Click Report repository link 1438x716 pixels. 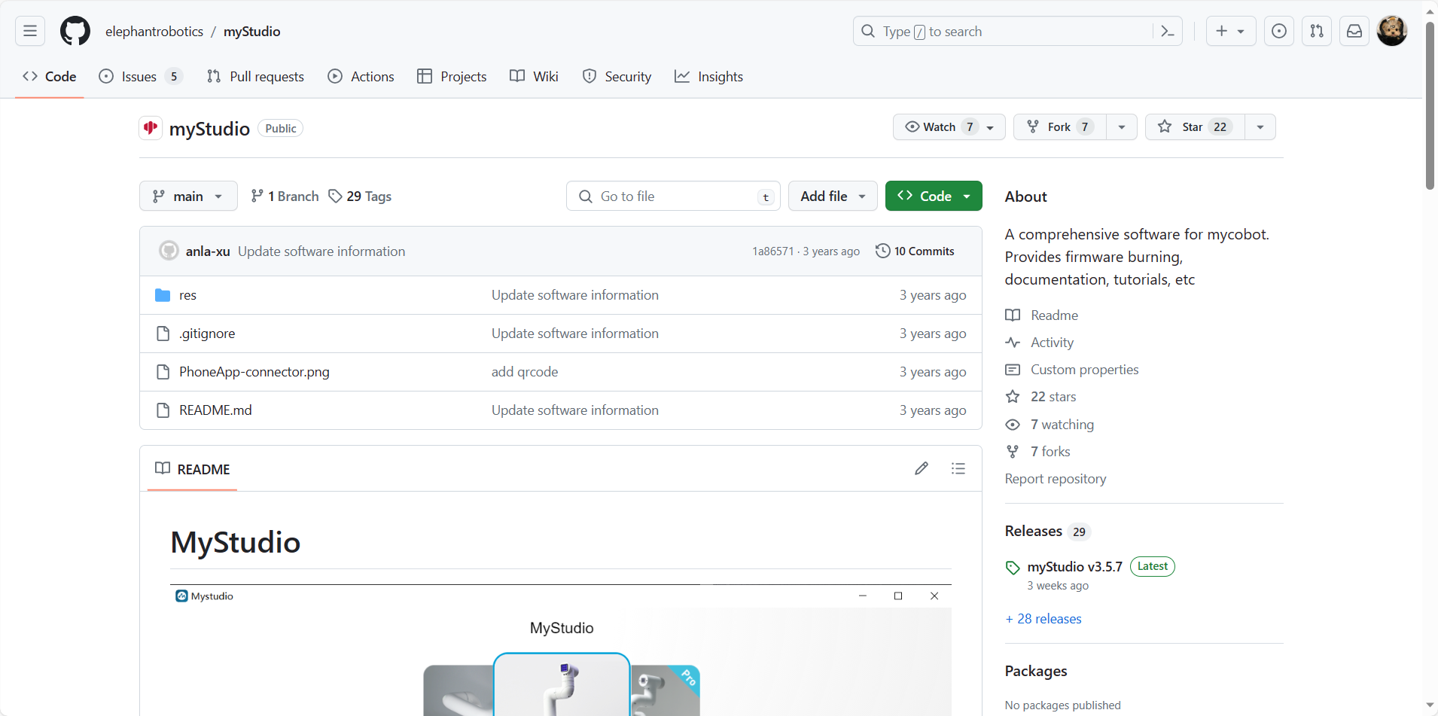point(1056,479)
